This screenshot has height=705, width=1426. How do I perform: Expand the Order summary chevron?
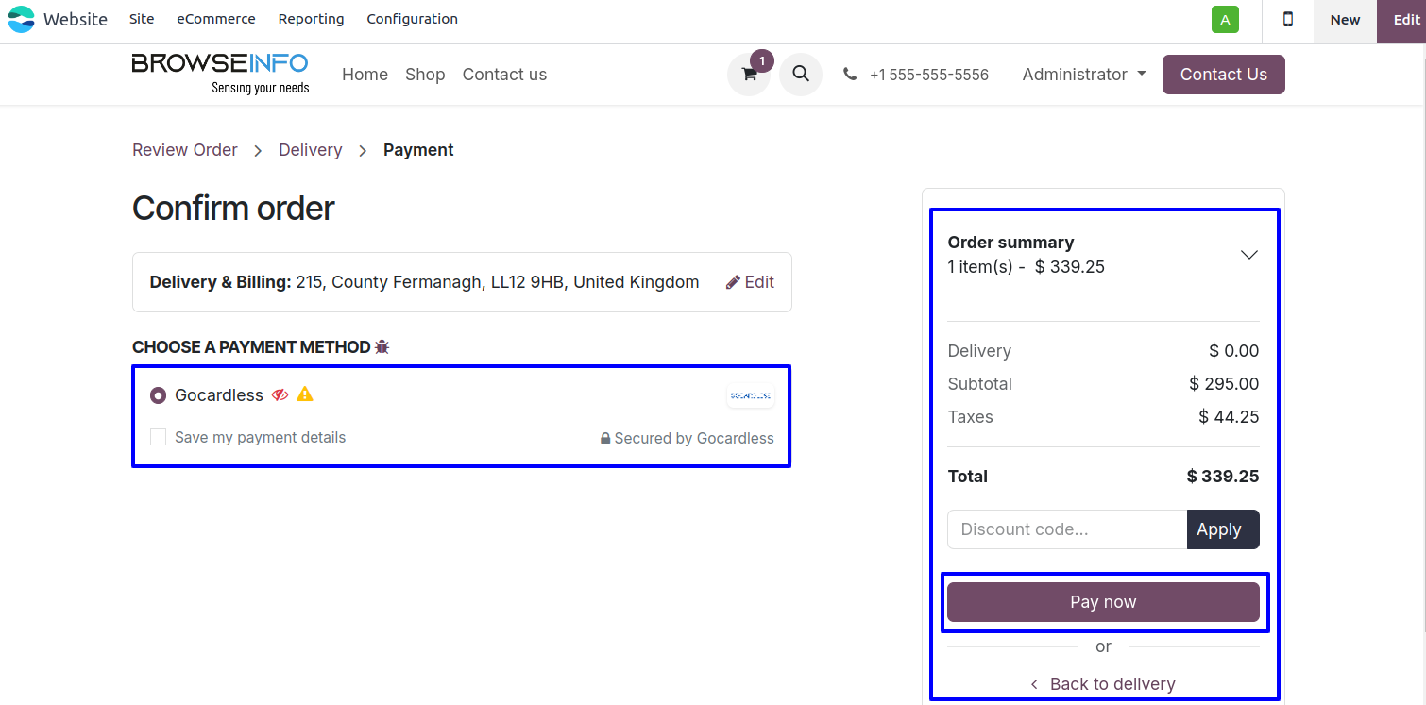click(x=1248, y=255)
